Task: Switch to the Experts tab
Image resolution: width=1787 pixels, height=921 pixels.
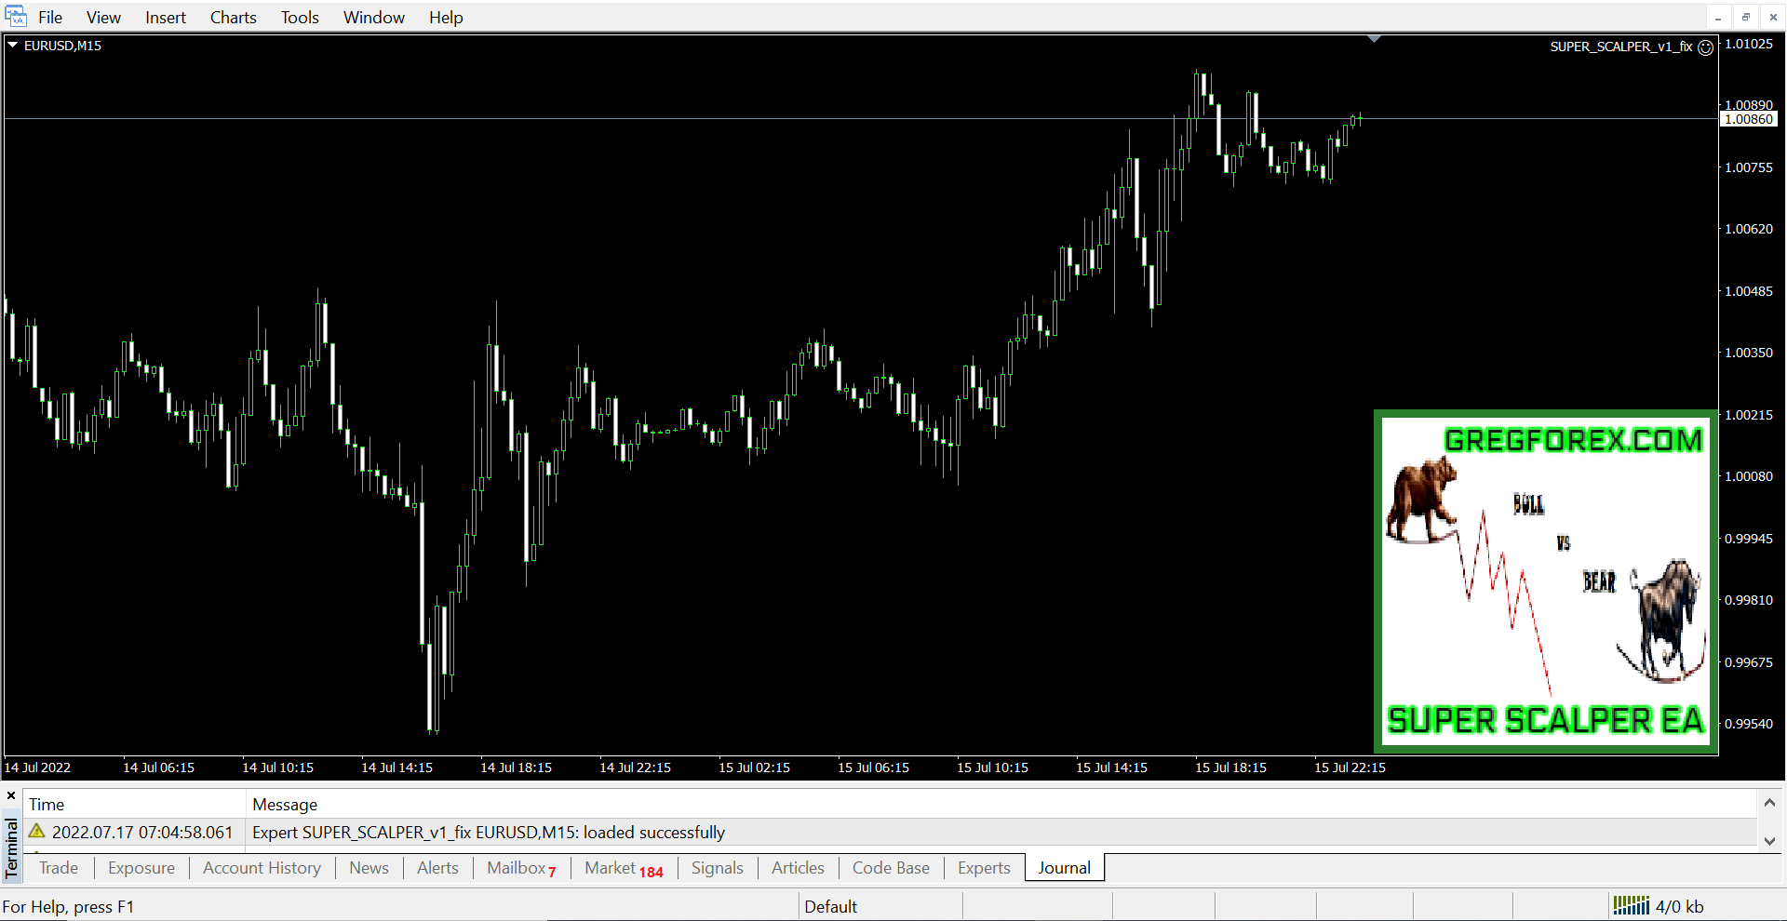Action: [983, 868]
